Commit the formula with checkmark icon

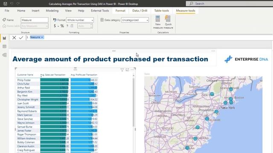tap(21, 37)
